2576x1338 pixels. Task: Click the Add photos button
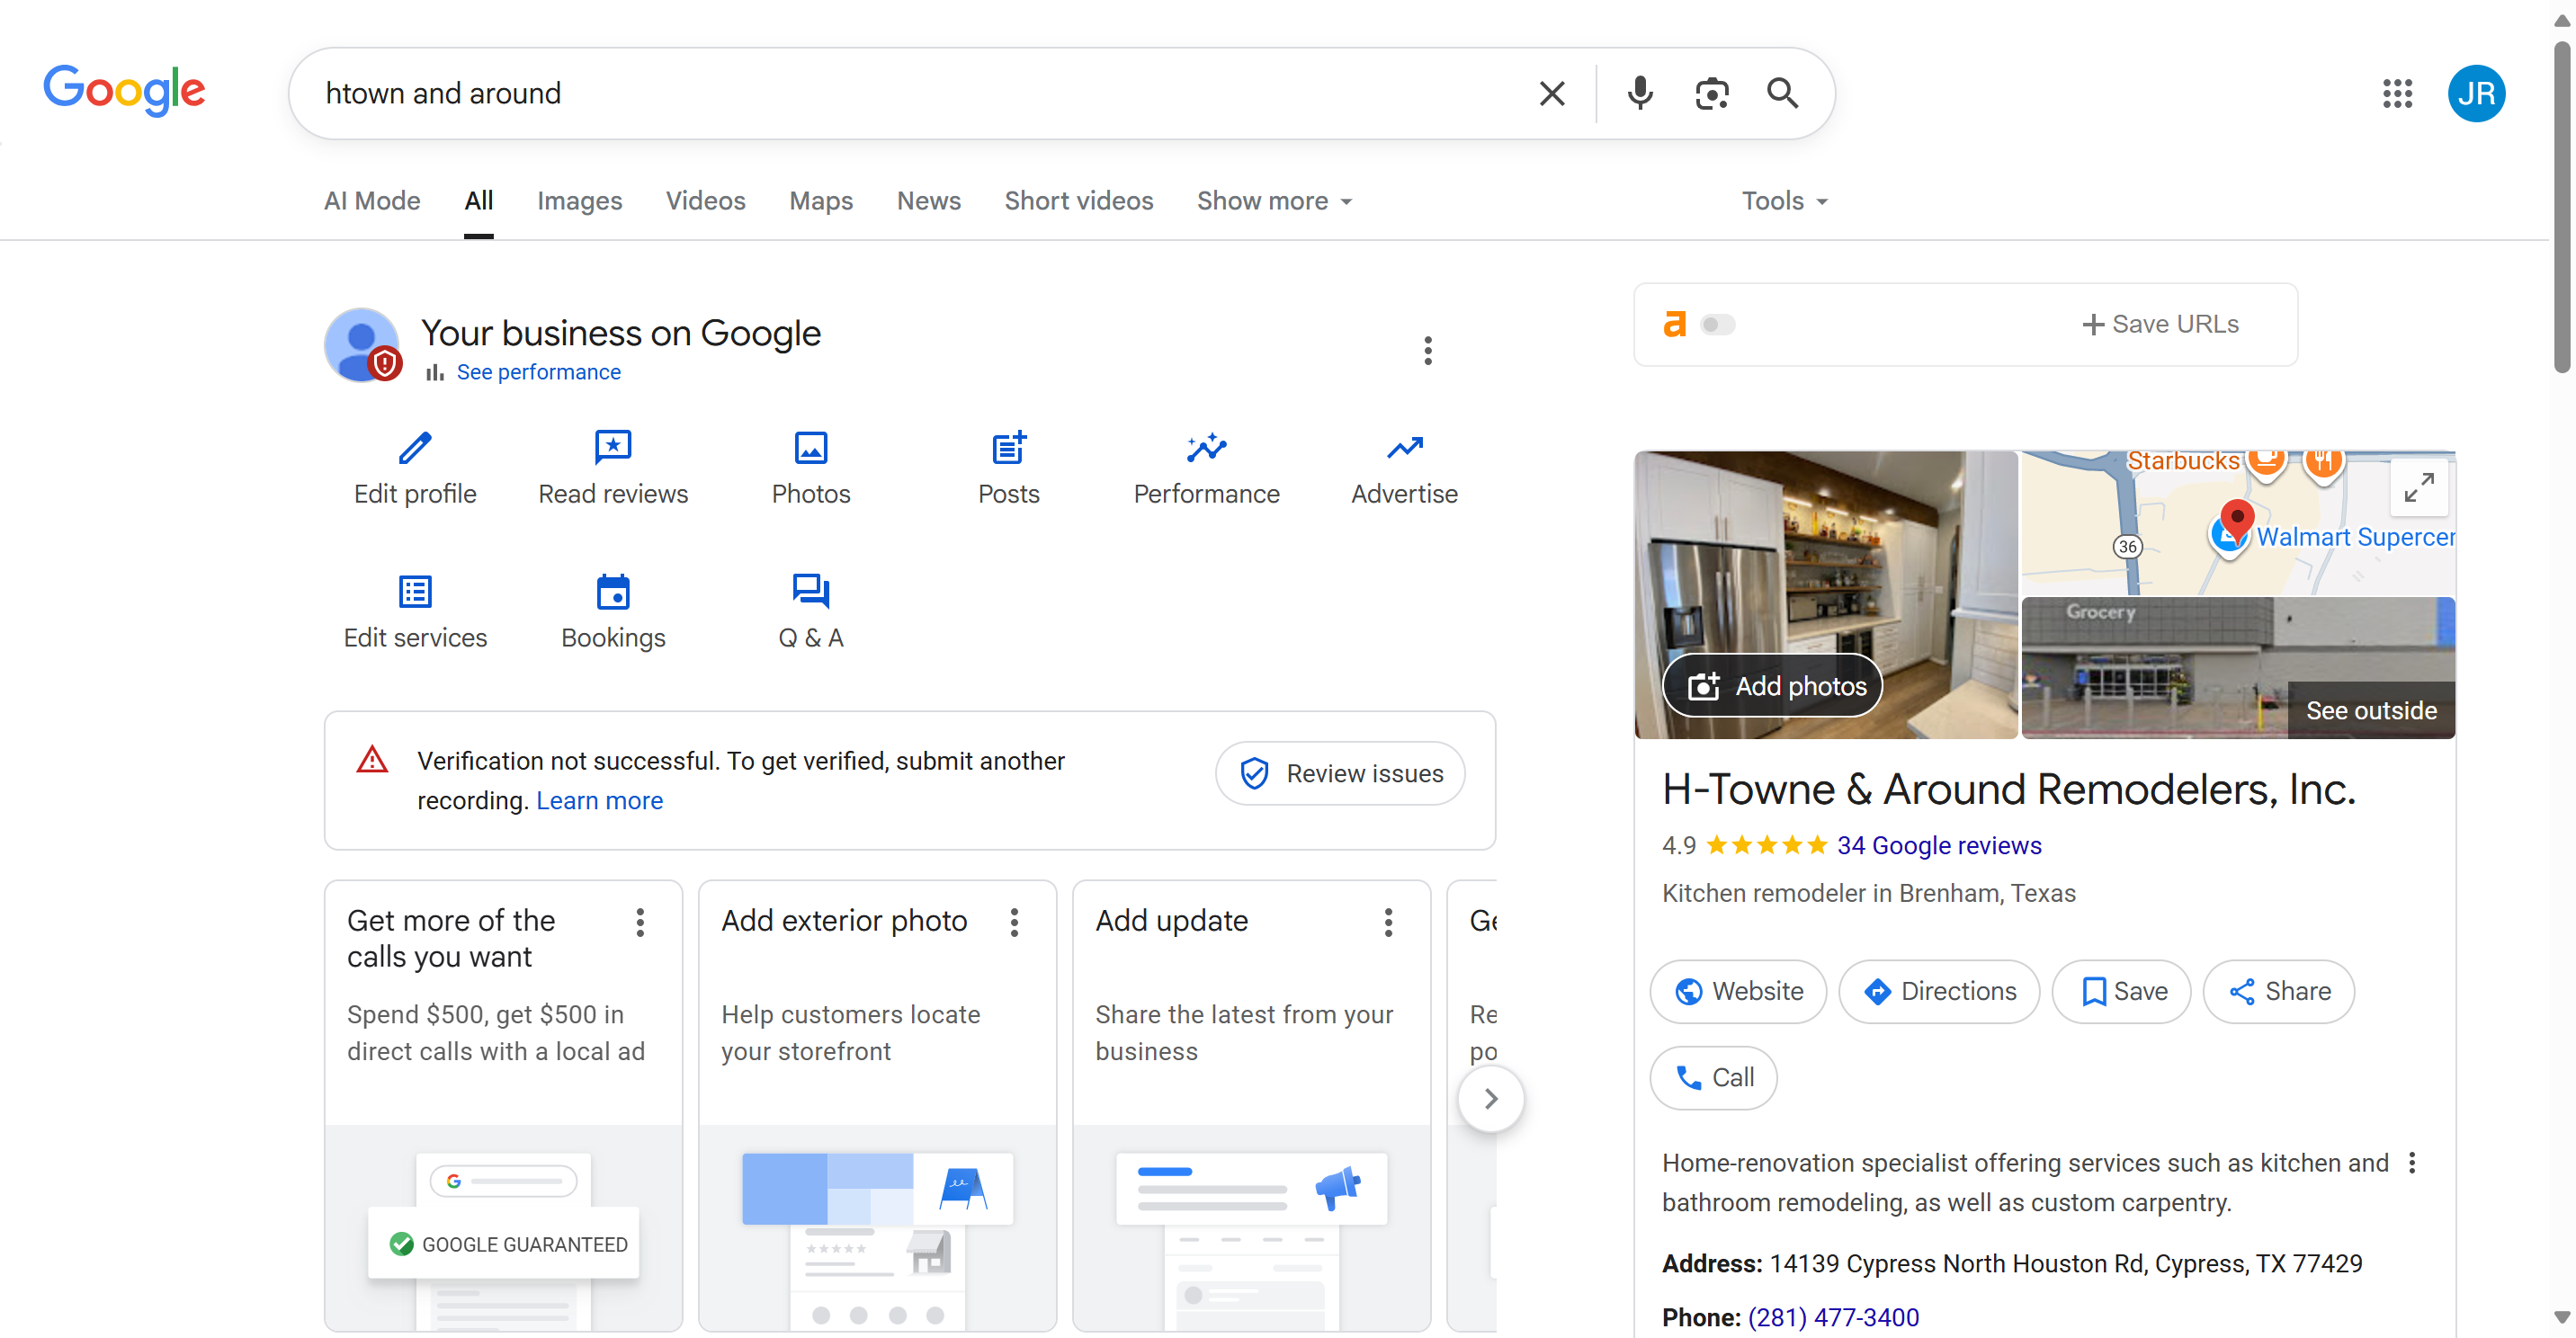tap(1772, 685)
